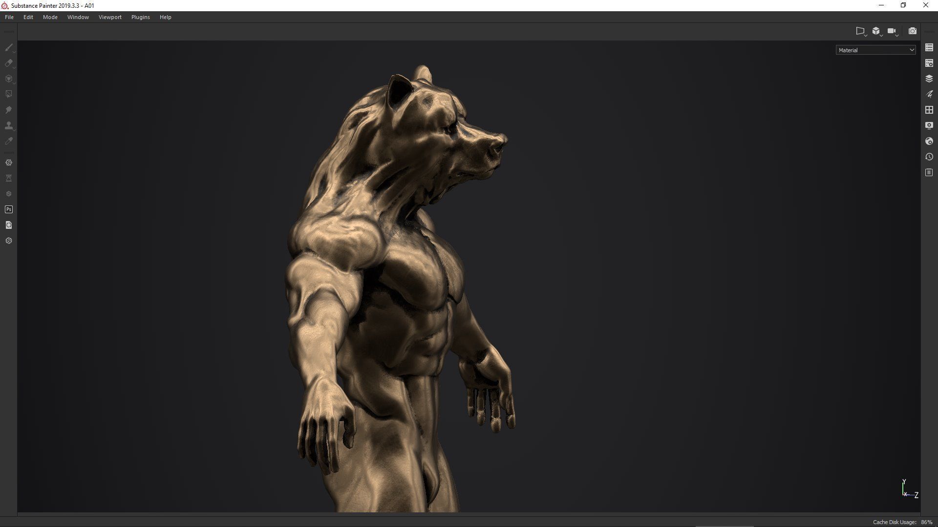Open the Material channel display dropdown
Viewport: 938px width, 527px height.
(875, 50)
